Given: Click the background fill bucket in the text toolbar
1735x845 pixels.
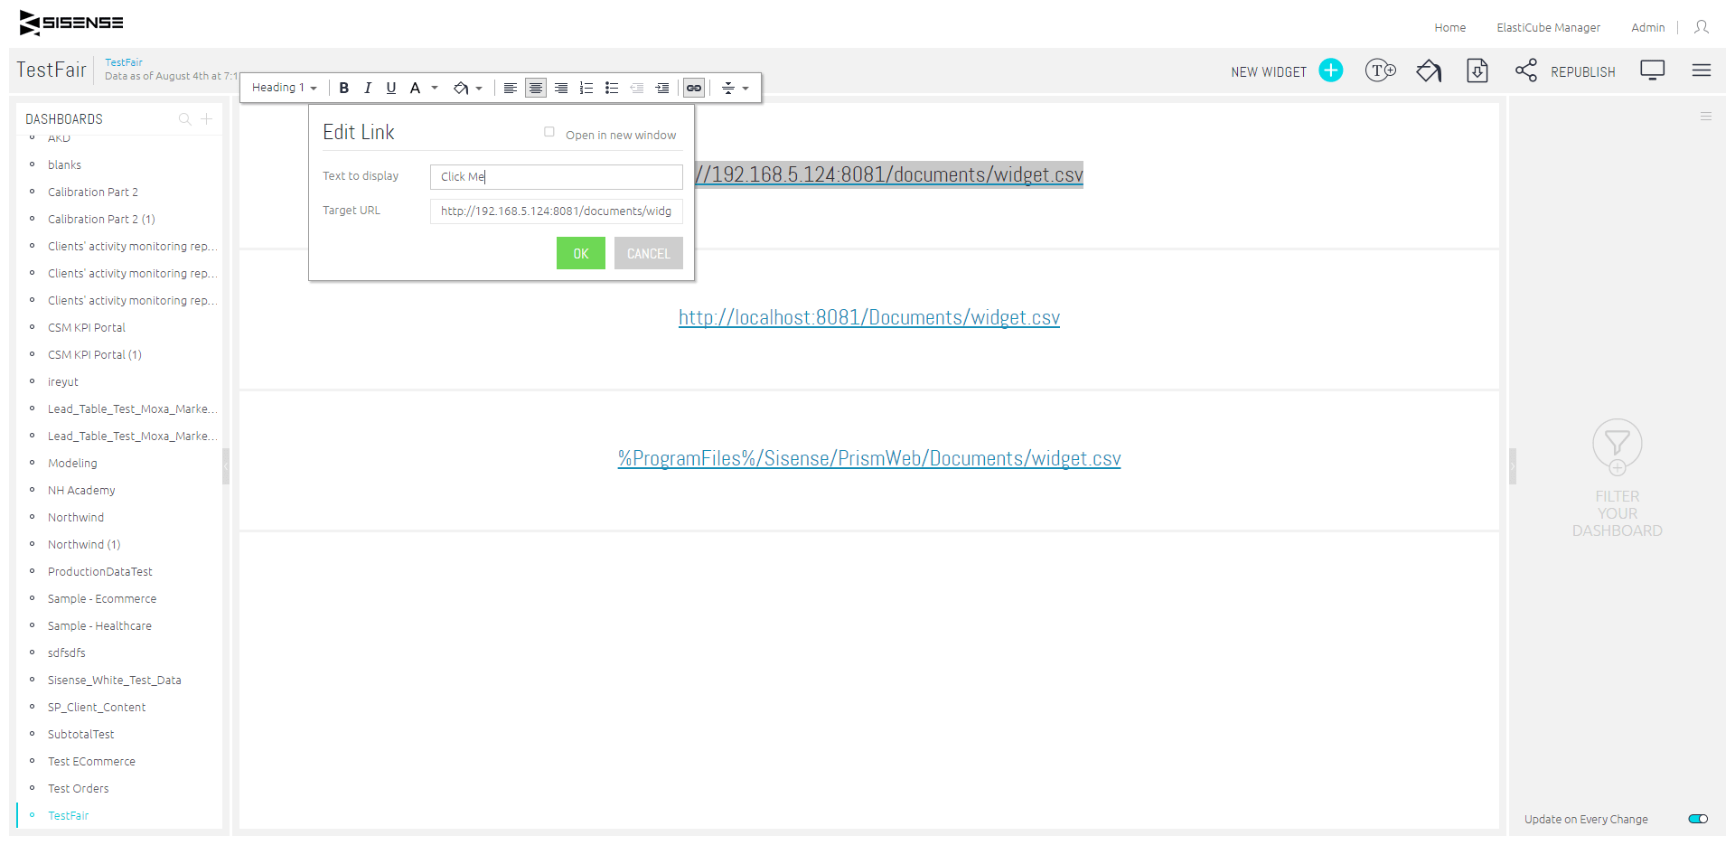Looking at the screenshot, I should pos(461,88).
